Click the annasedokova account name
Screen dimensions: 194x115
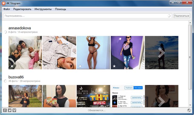19,28
